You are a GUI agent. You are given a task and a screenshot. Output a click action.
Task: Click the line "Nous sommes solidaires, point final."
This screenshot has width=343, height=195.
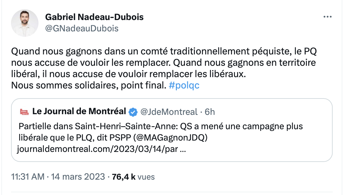[88, 85]
